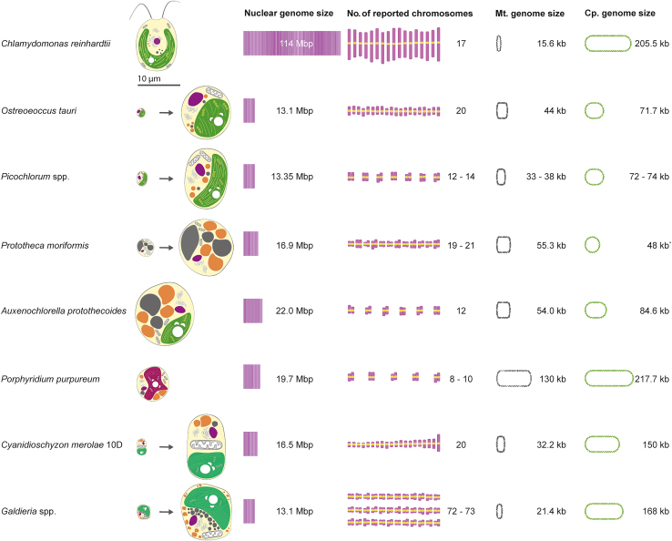
Task: Click the Auxenochlorella 22.0 Mbp purple bar
Action: coord(252,311)
